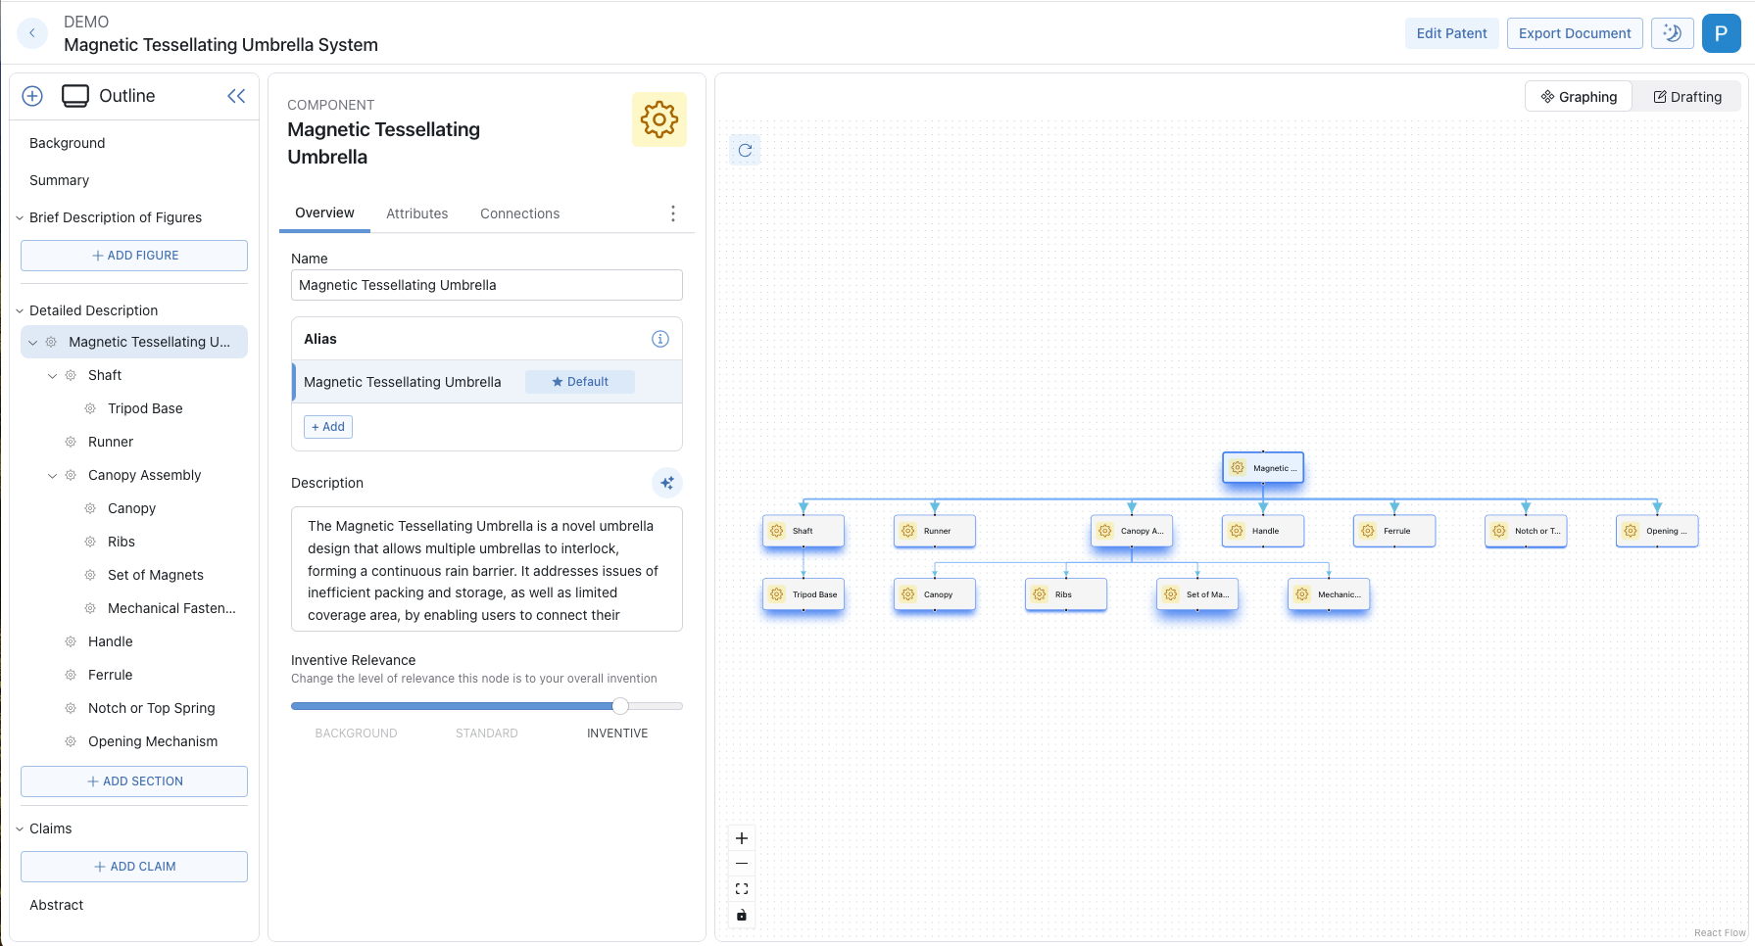This screenshot has height=946, width=1755.
Task: Switch to Graphing view
Action: (x=1579, y=97)
